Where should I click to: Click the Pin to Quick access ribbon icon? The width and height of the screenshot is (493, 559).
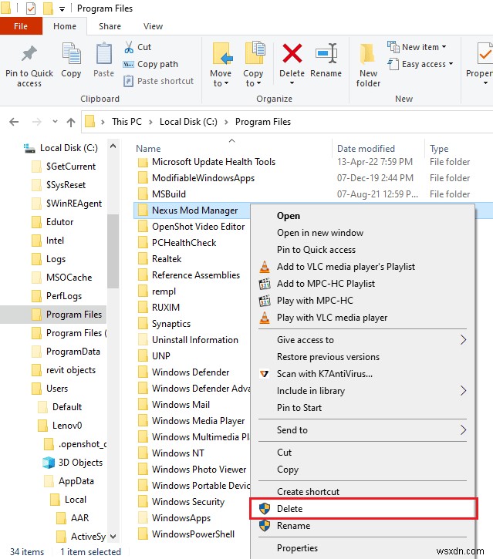point(29,53)
